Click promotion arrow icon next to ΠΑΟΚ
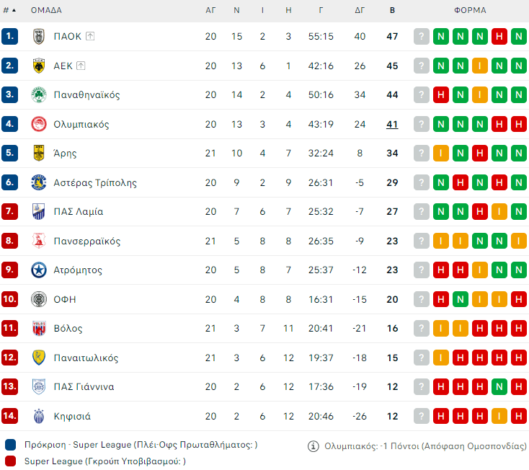 pos(90,36)
